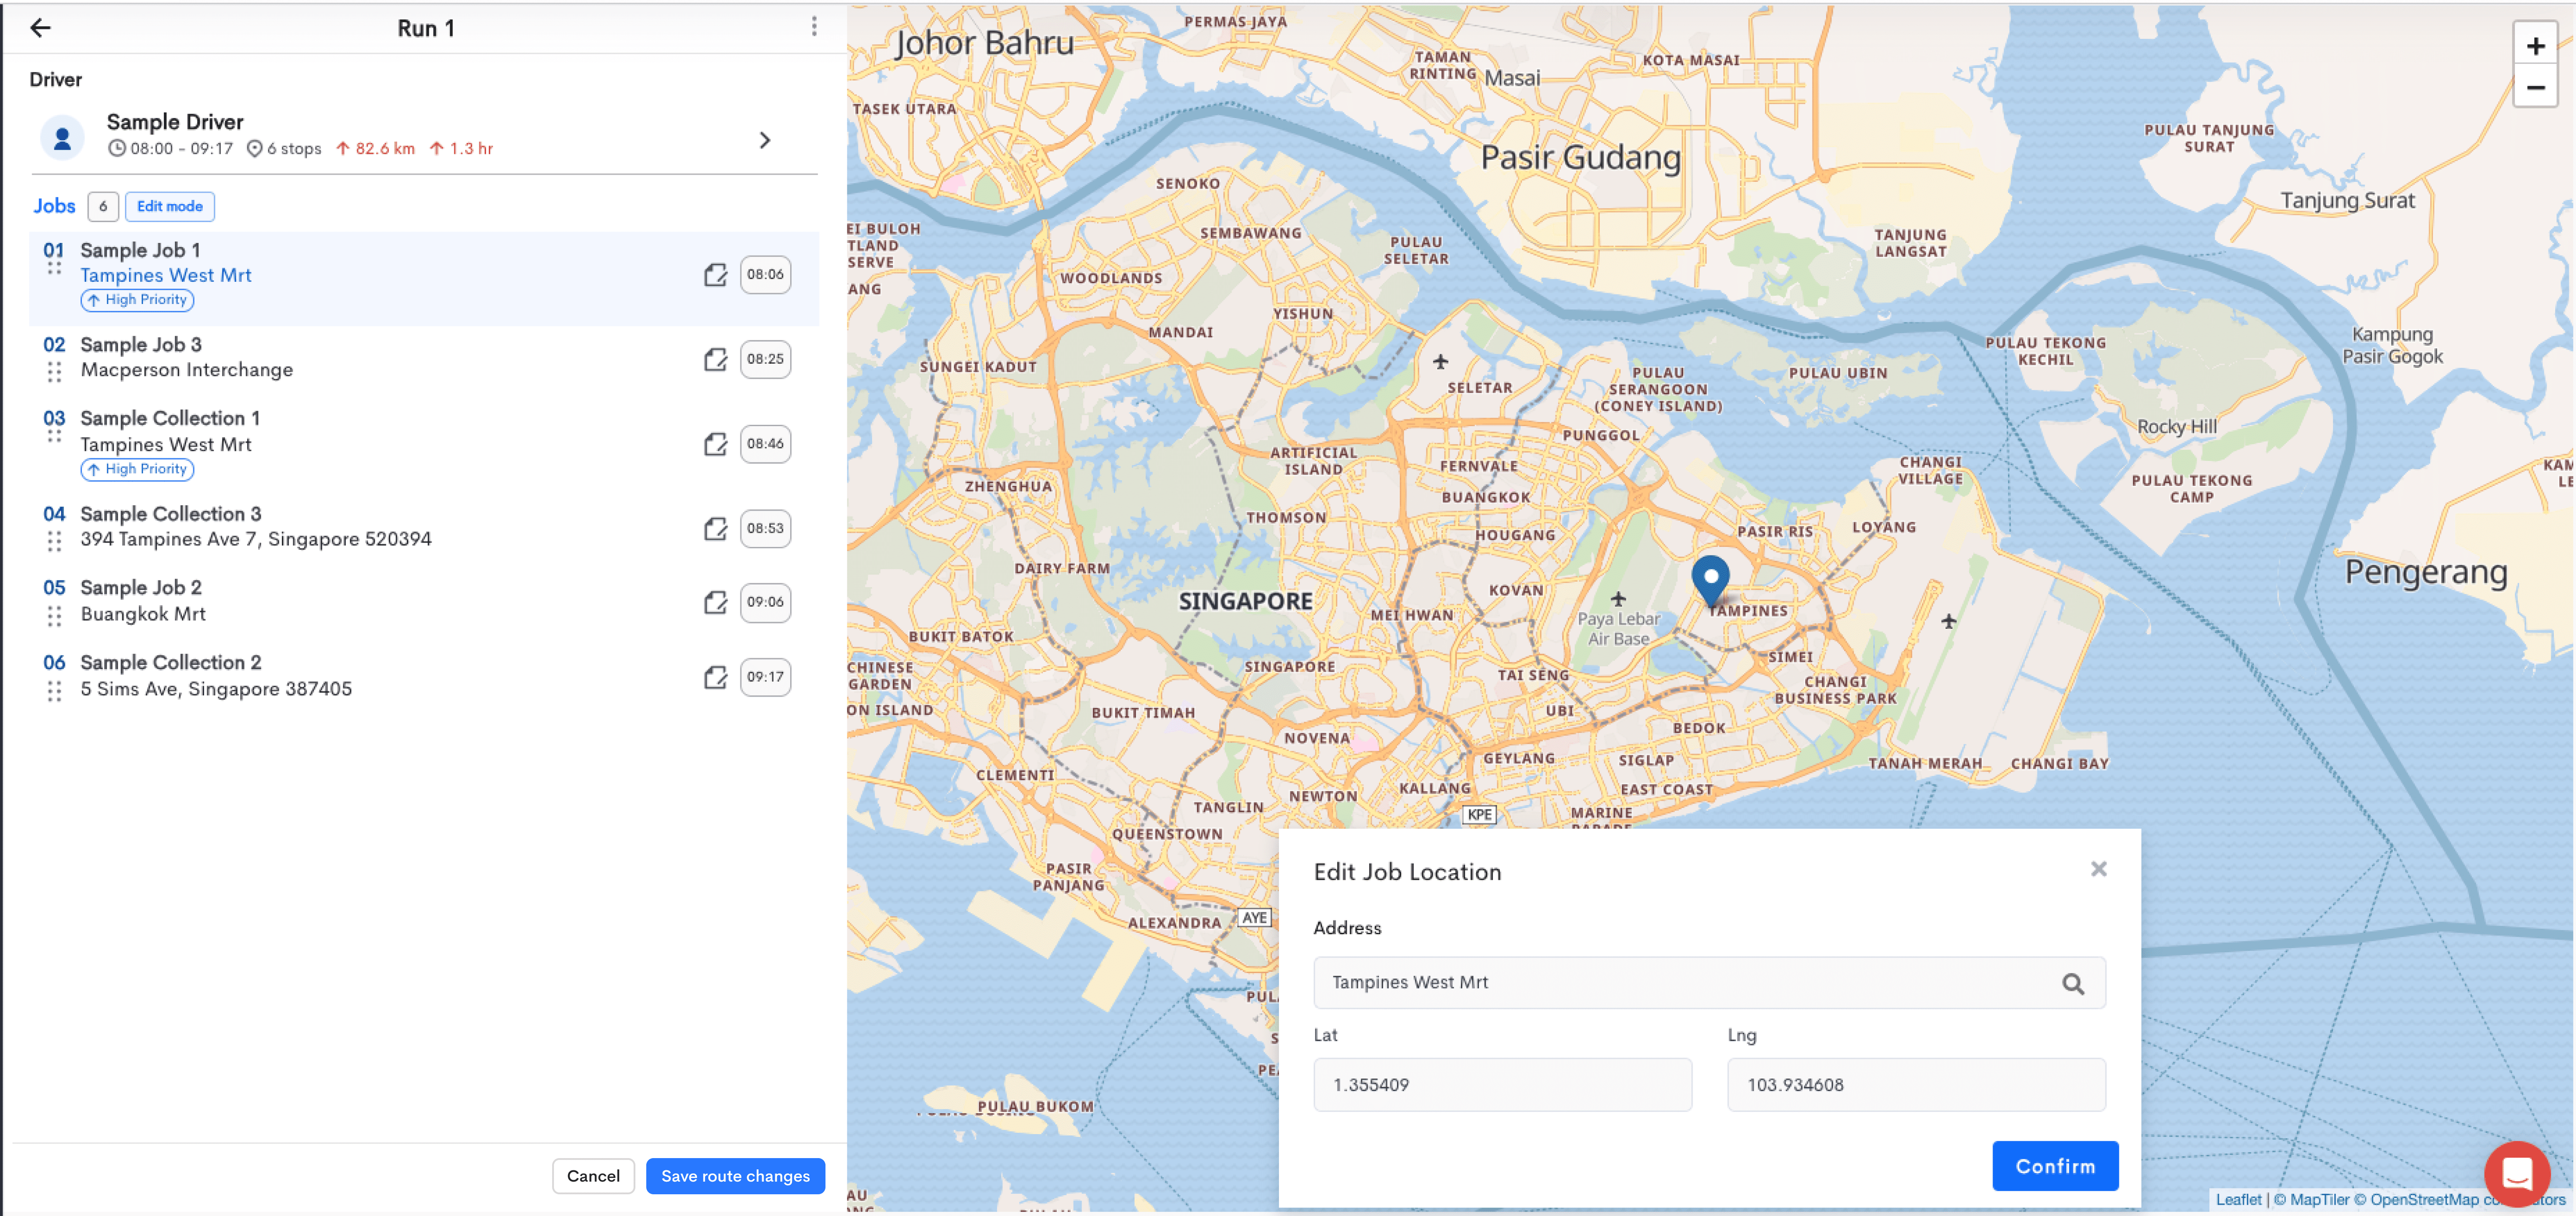This screenshot has width=2576, height=1216.
Task: Open the Jobs section label
Action: click(x=54, y=206)
